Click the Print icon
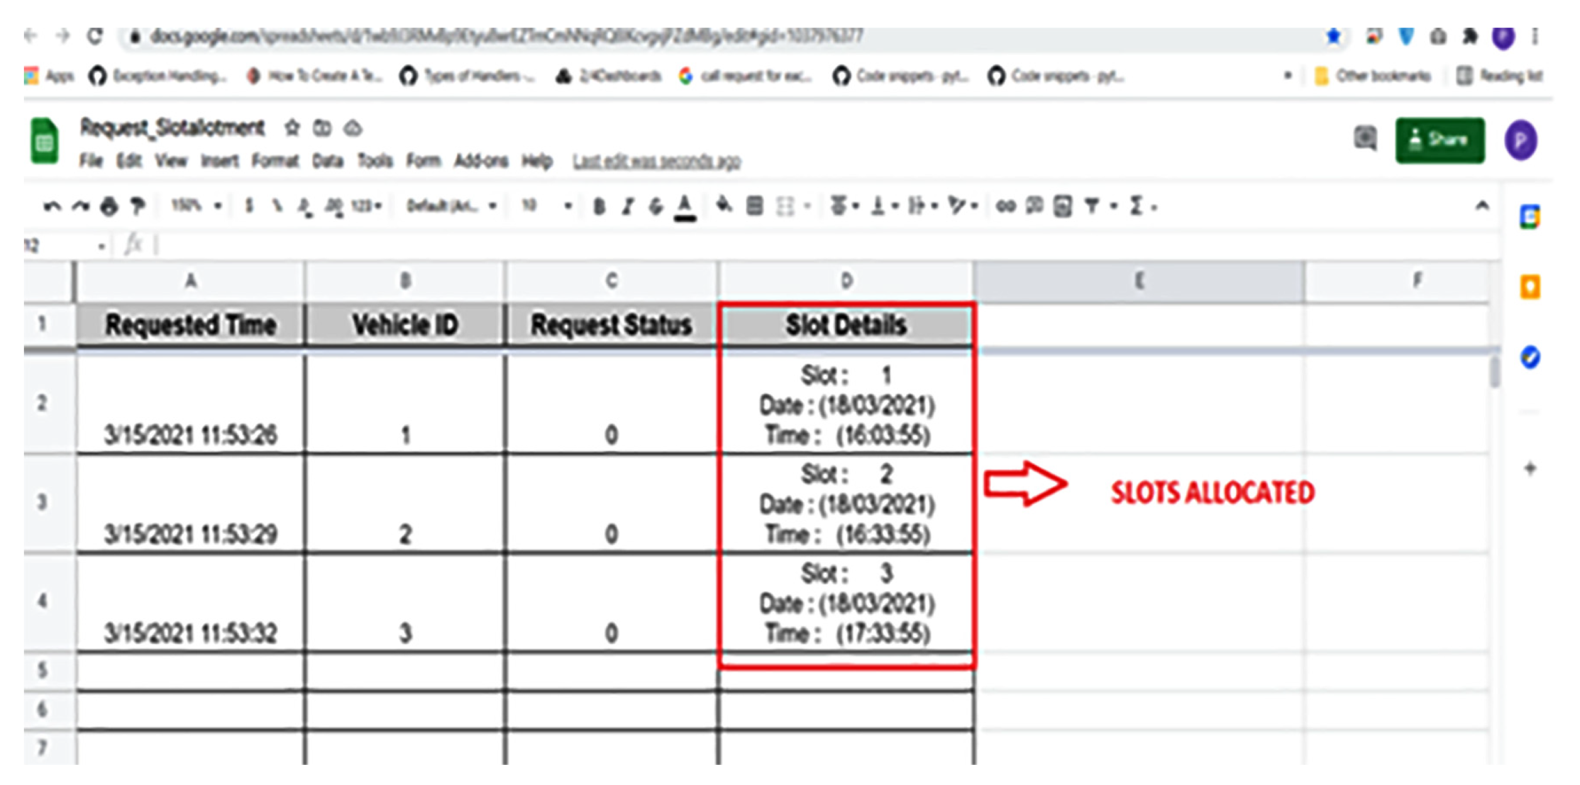1580x785 pixels. click(109, 206)
